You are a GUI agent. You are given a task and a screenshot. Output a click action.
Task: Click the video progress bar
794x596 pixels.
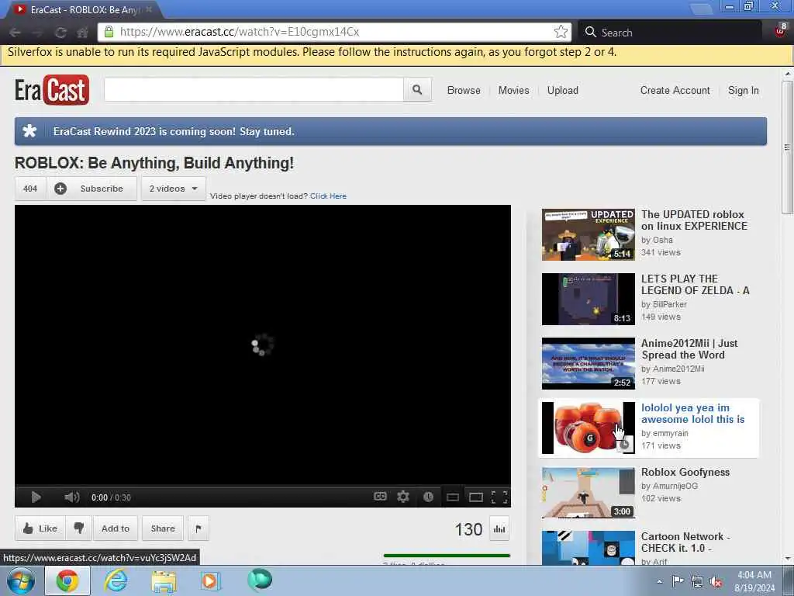[x=262, y=487]
